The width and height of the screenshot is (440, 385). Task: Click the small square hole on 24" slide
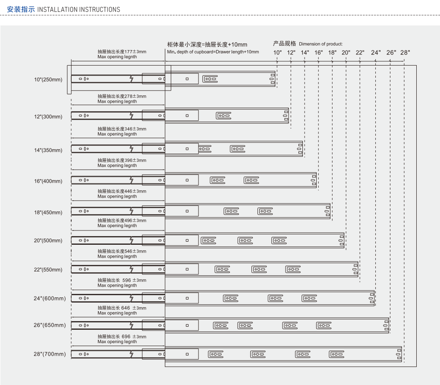click(x=187, y=298)
